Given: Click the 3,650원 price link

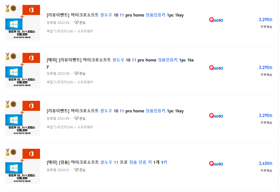Looking at the screenshot, I should pos(265,163).
